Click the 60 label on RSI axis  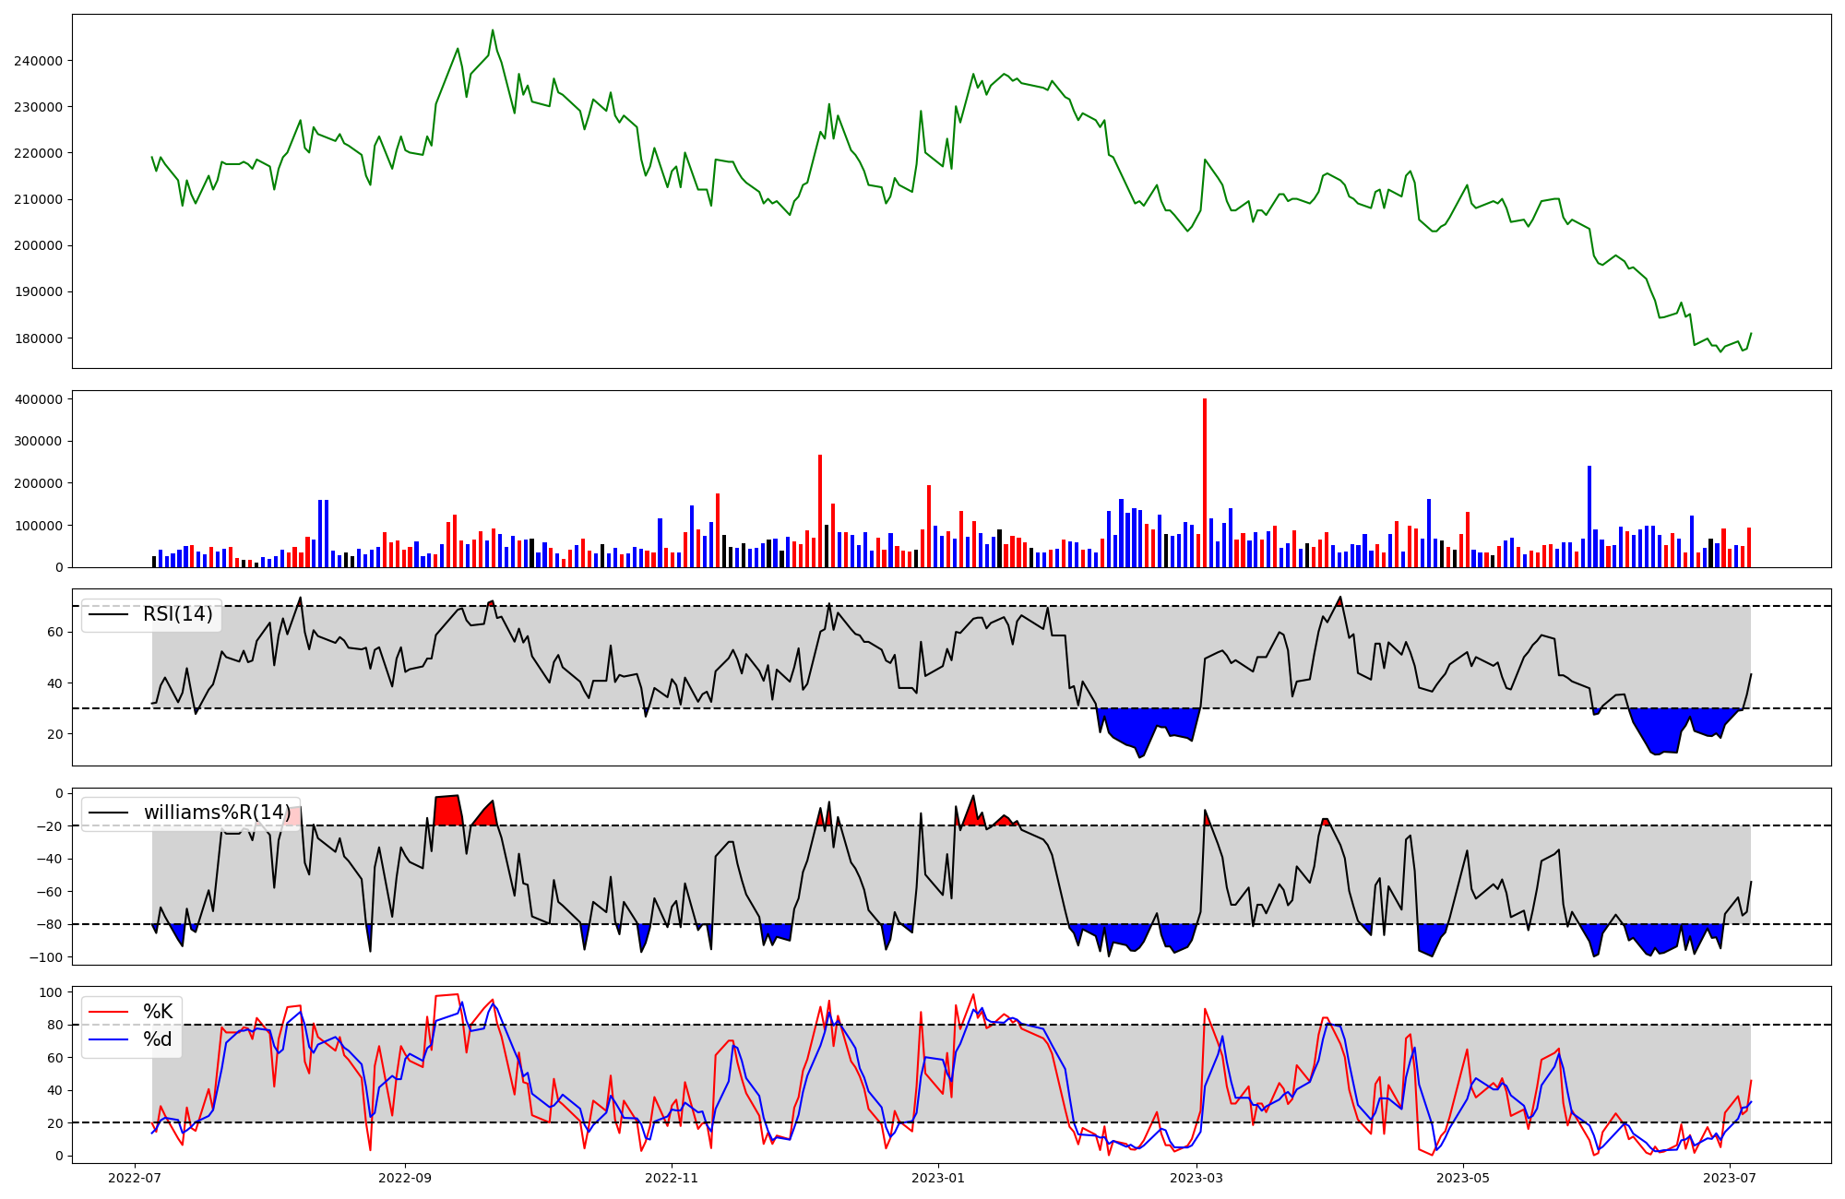(54, 633)
